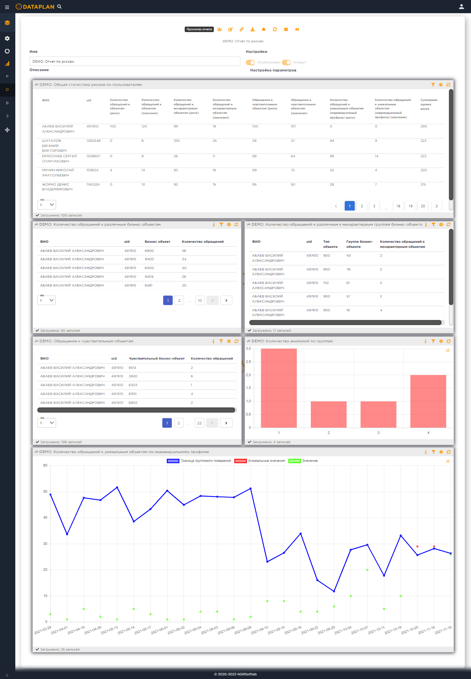The width and height of the screenshot is (471, 679).
Task: Open page size dropdown in sensitive objects table
Action: [x=47, y=423]
